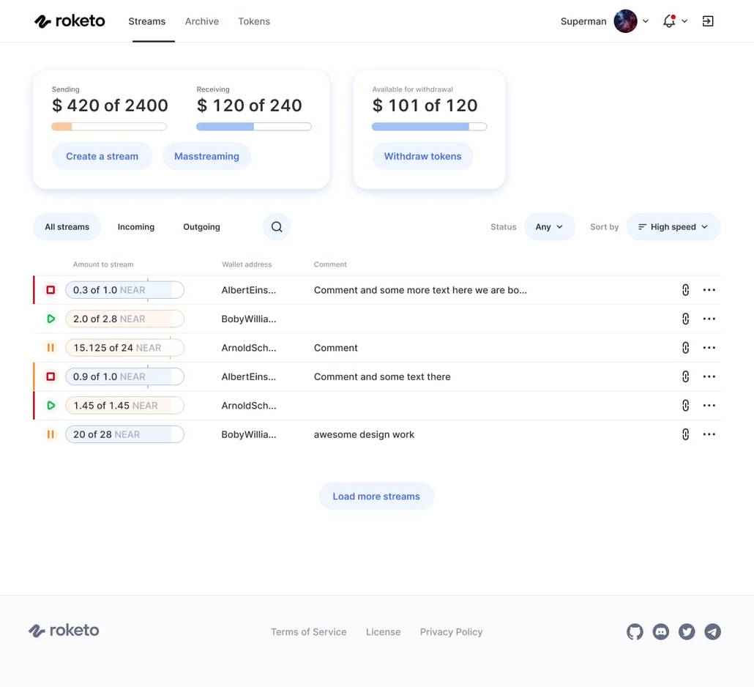Open the High speed sort dropdown
The image size is (754, 687).
pos(671,226)
